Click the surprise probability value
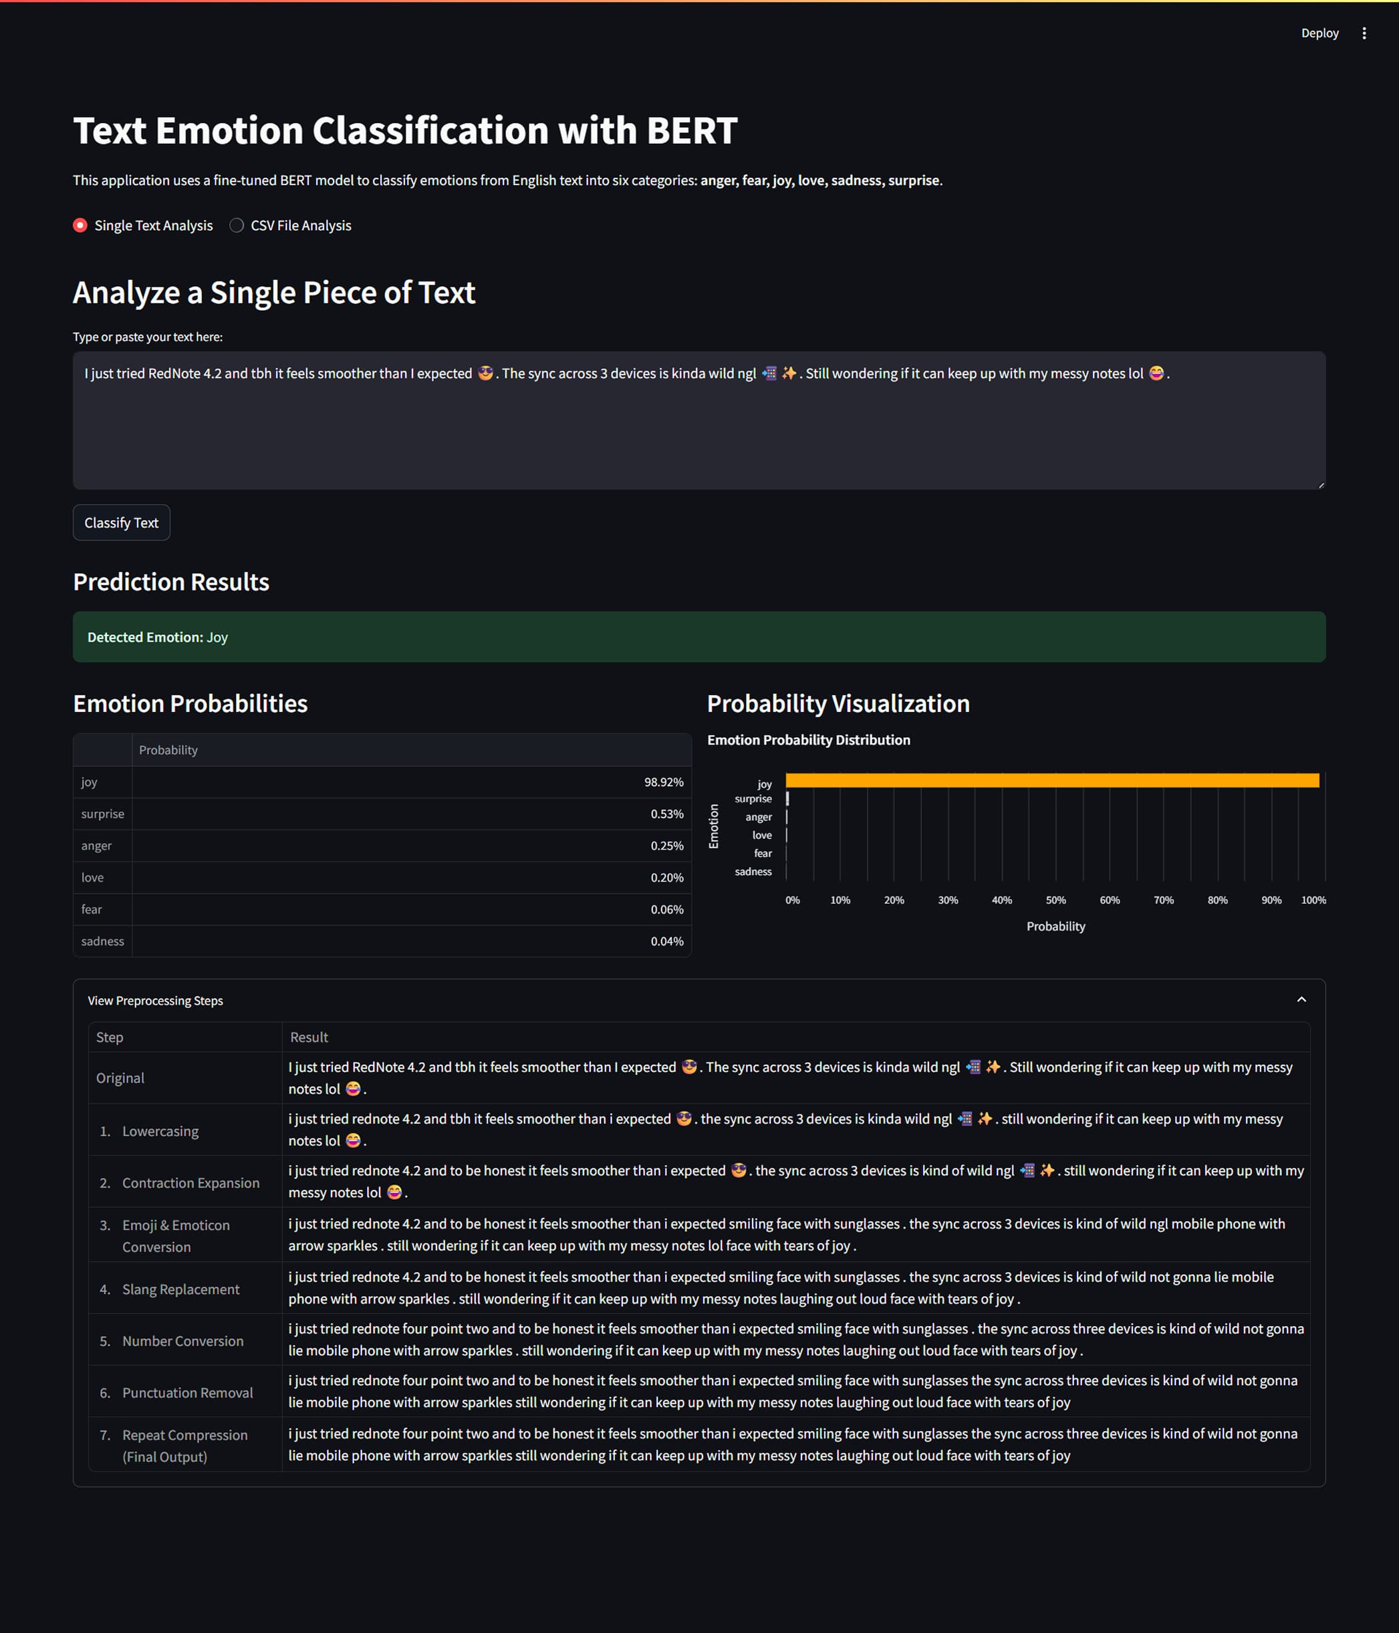The width and height of the screenshot is (1399, 1633). click(x=667, y=813)
